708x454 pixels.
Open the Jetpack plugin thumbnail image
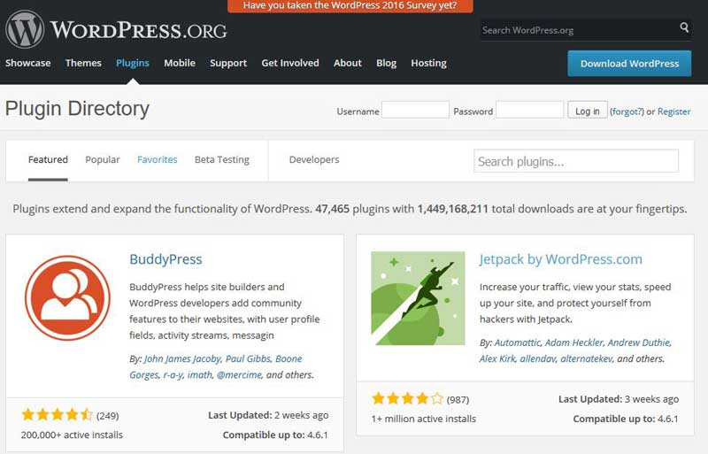coord(418,298)
